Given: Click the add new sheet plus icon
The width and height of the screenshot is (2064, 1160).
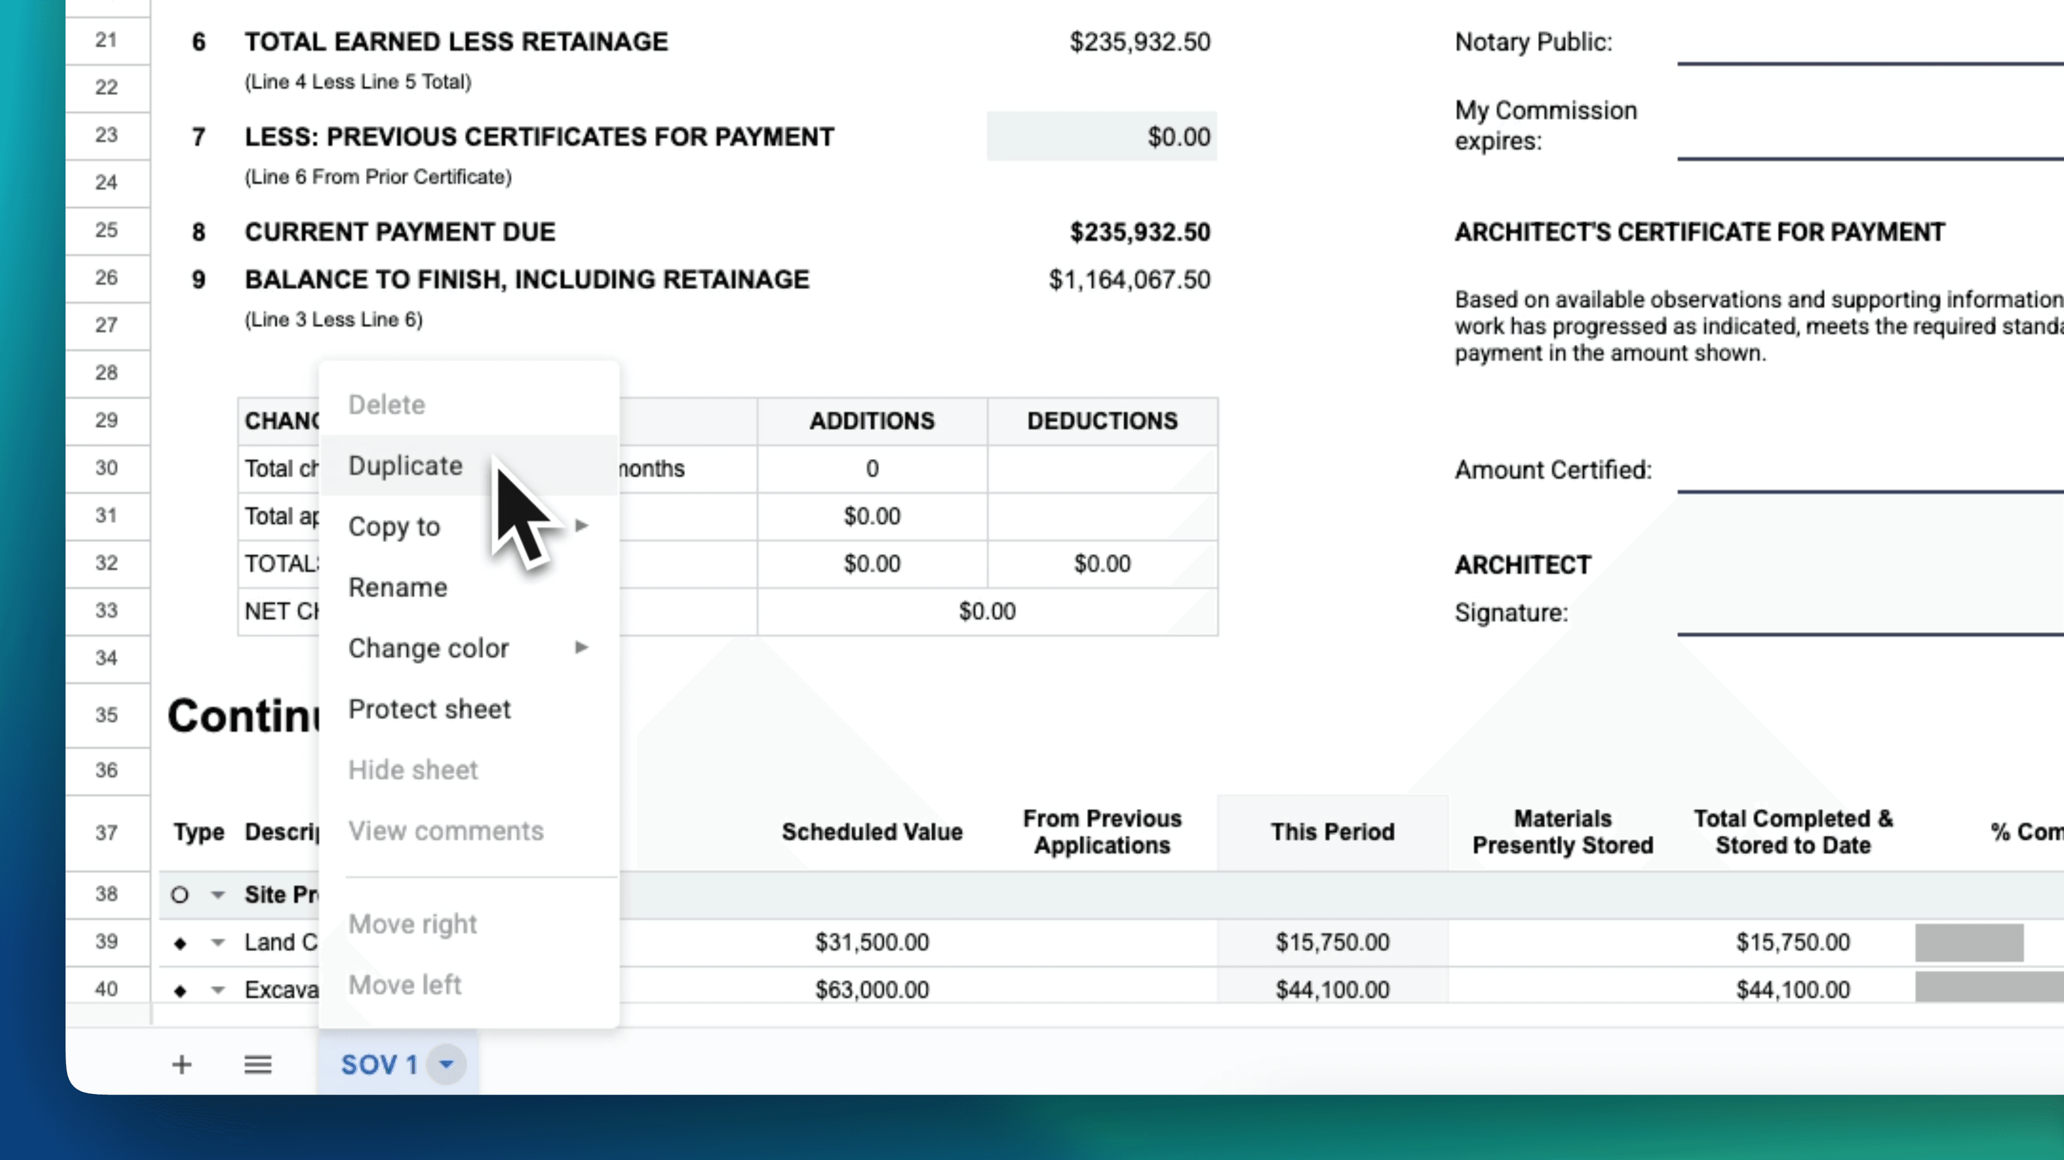Looking at the screenshot, I should pyautogui.click(x=182, y=1064).
